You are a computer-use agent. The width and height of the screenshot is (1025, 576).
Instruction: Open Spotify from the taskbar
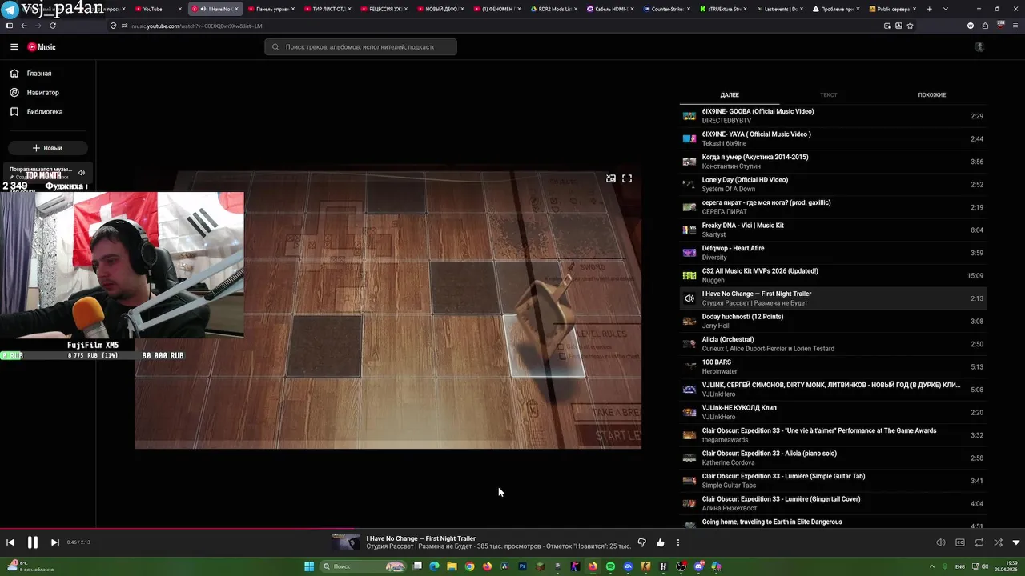coord(610,566)
